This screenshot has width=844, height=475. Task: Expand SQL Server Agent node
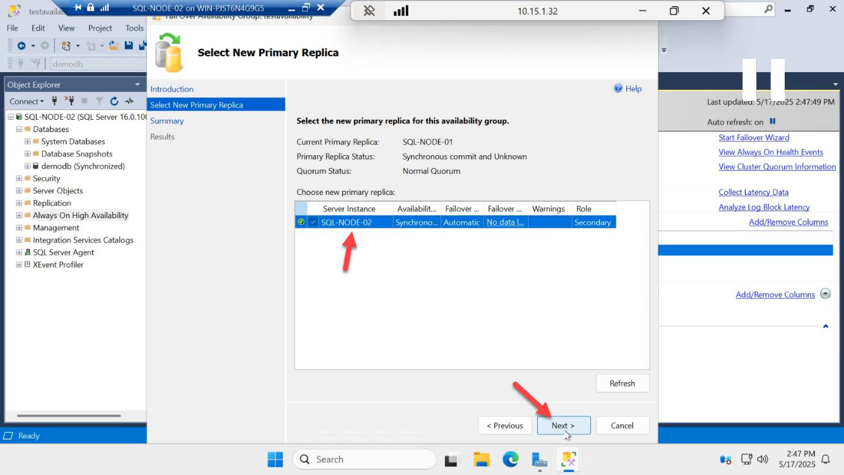pyautogui.click(x=19, y=252)
